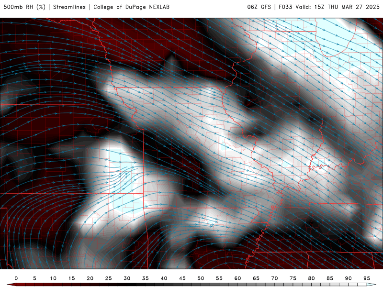Click the '500mb RH (%)' title text
Screen dimensions: 383x287
point(25,7)
